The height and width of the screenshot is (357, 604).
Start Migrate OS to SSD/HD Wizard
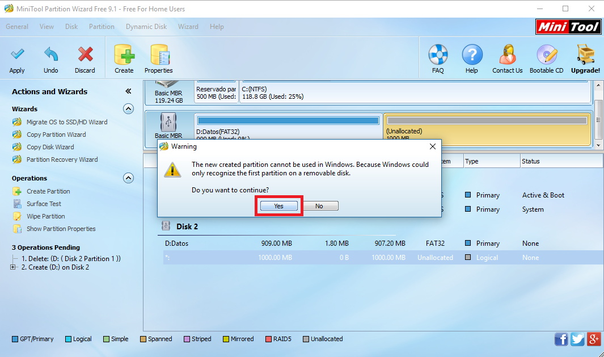(x=67, y=122)
